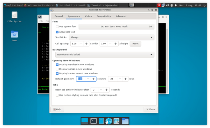Image resolution: width=210 pixels, height=128 pixels.
Task: Click the Terminal window title icon
Action: (x=40, y=17)
